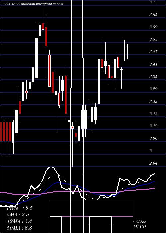166x233 pixels.
Task: Click the 3.23 price axis label
Action: (x=153, y=101)
